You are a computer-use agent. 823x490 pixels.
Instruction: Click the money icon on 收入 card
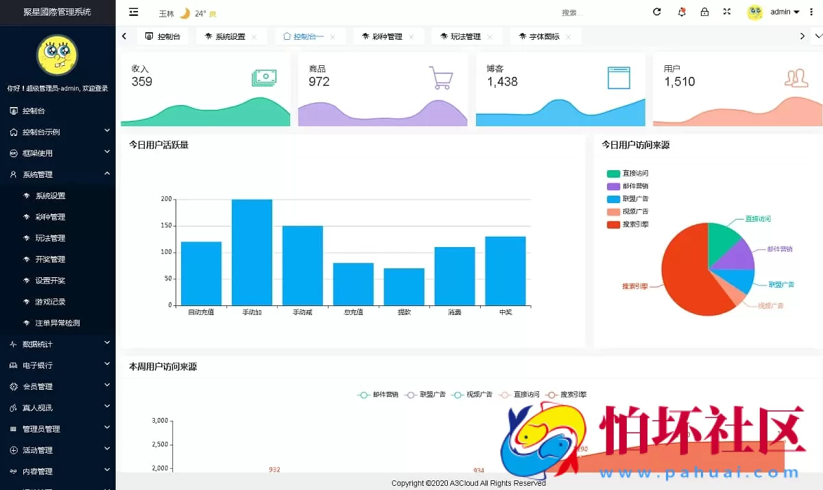coord(264,78)
